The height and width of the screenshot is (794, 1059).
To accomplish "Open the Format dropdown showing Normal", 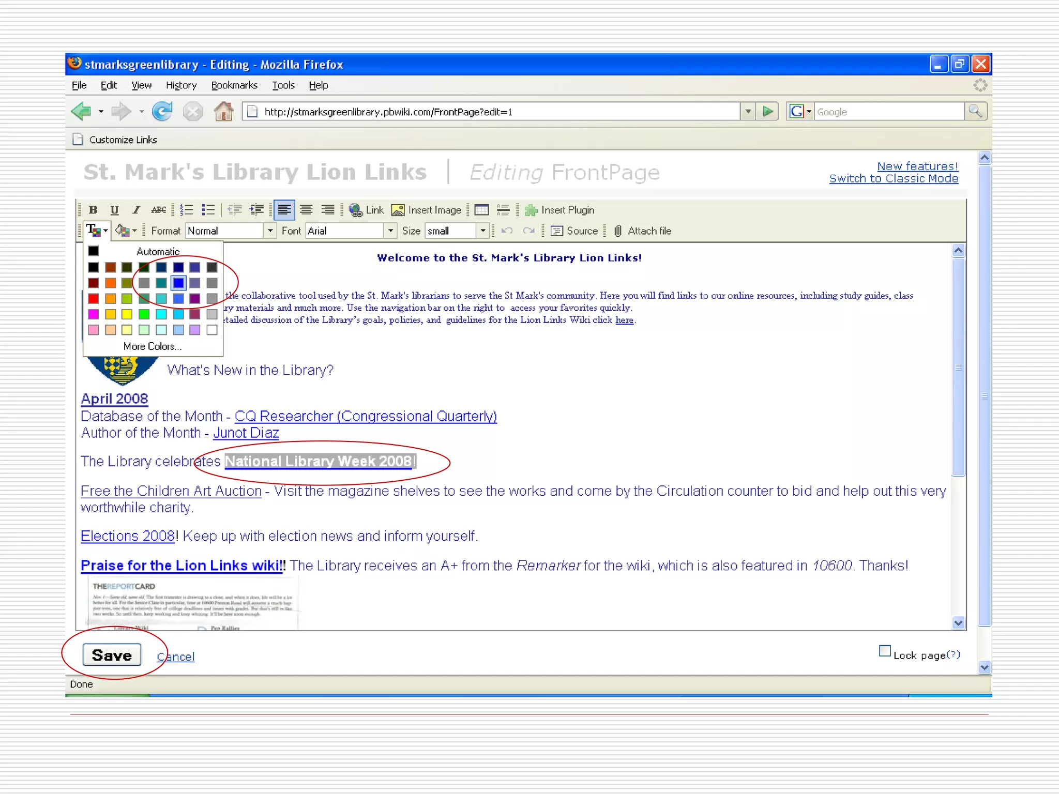I will click(x=270, y=231).
